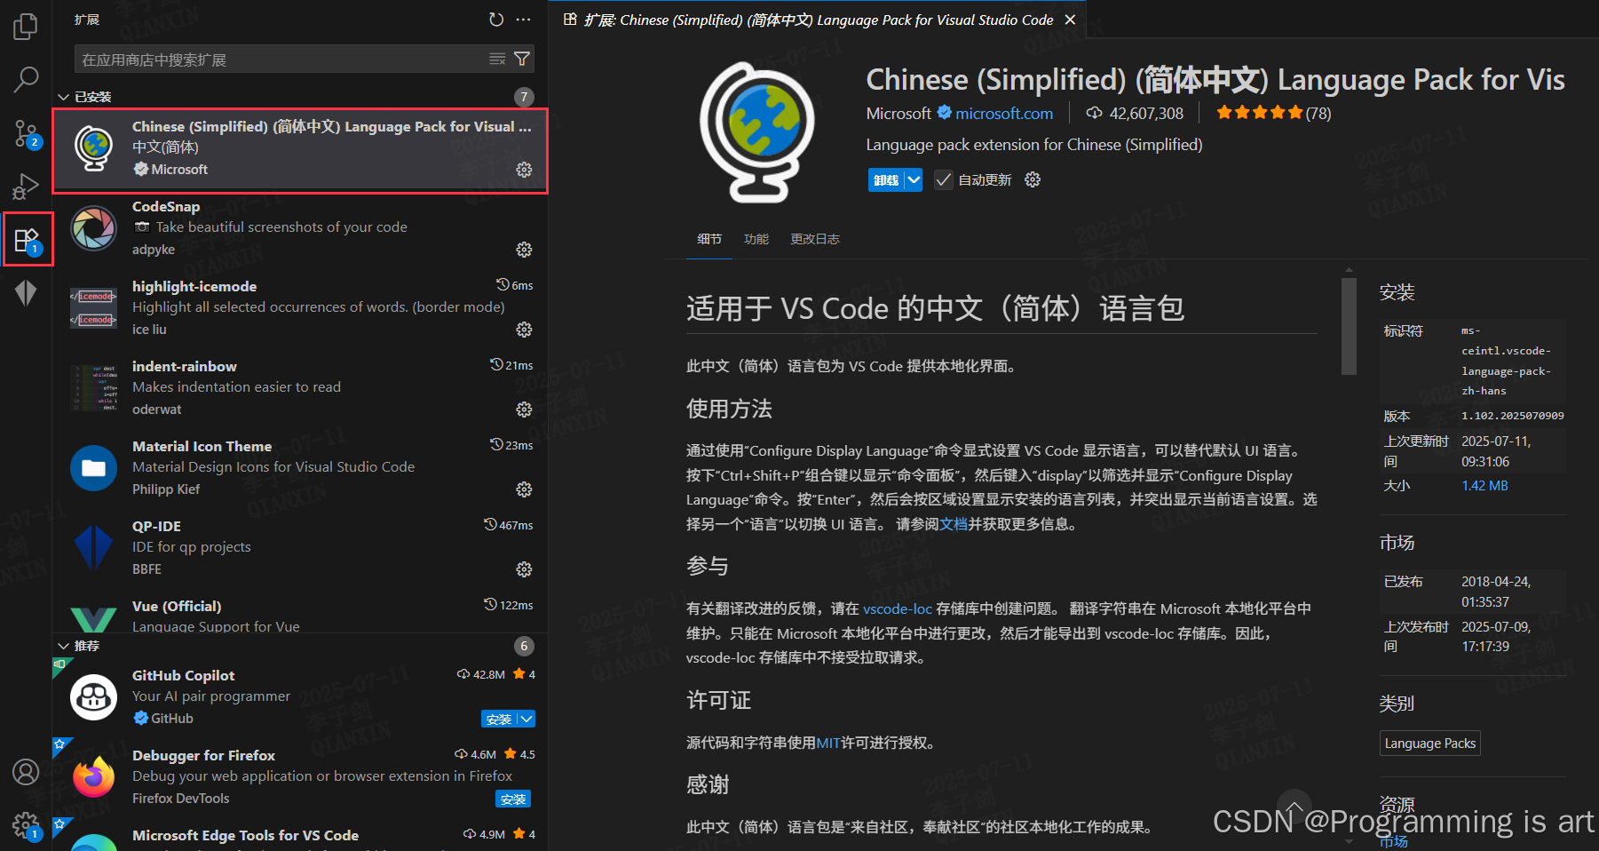Refresh the extensions list
The image size is (1599, 851).
496,20
